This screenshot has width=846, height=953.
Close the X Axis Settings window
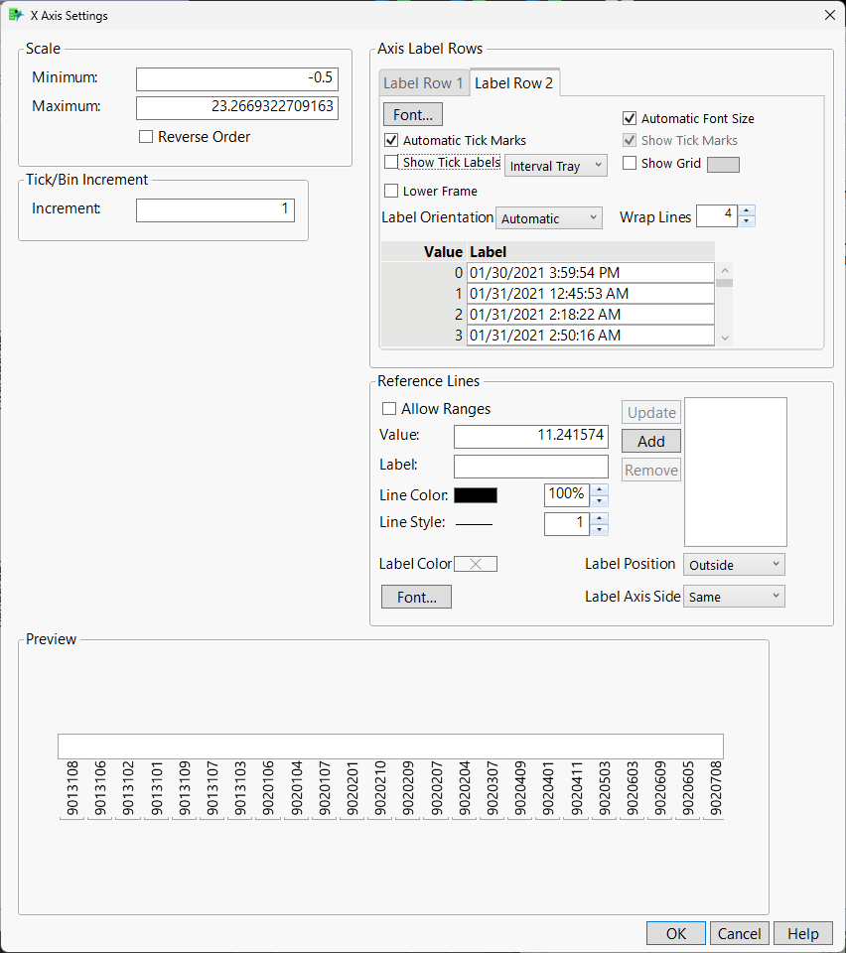click(x=829, y=15)
